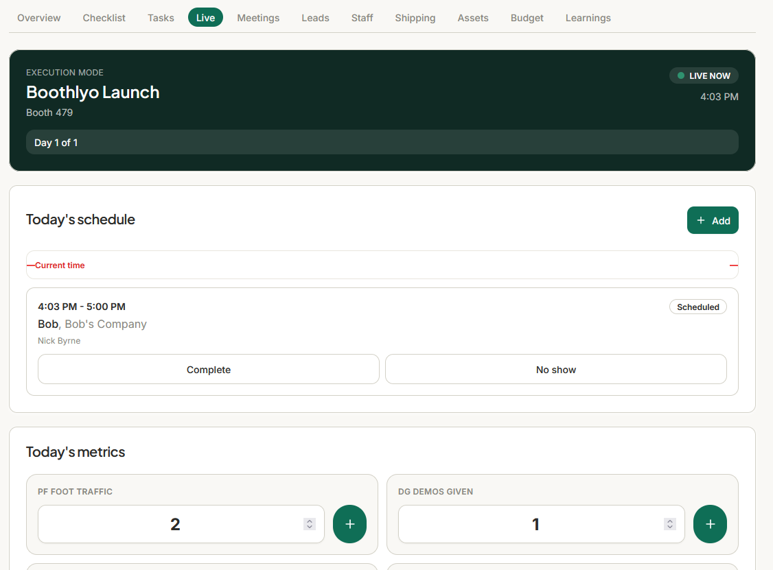Increment DG Demos Given with plus button

(x=710, y=523)
